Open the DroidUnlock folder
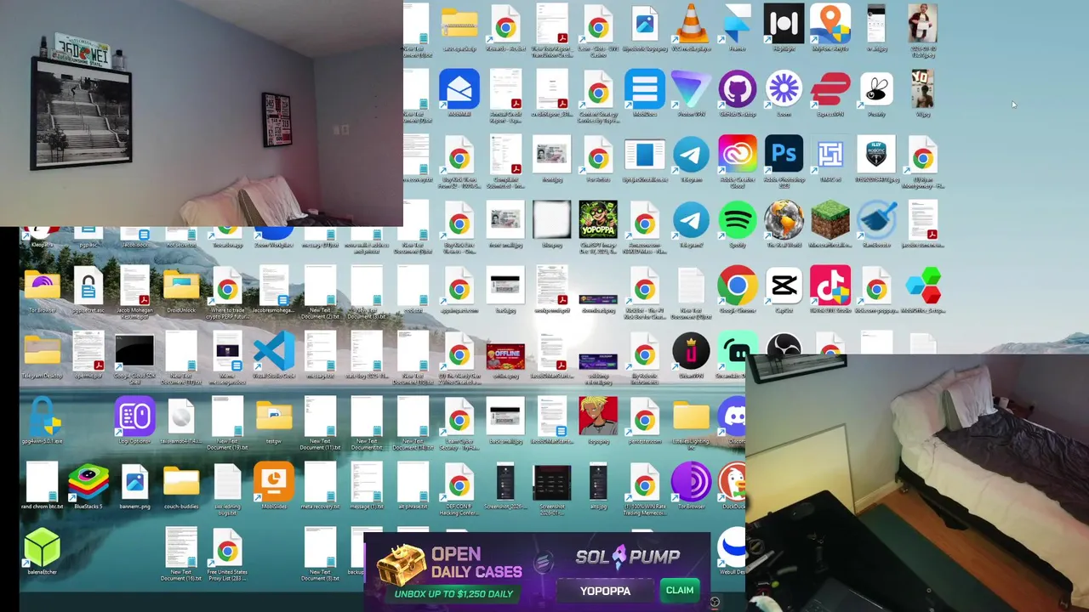Image resolution: width=1089 pixels, height=612 pixels. (181, 286)
